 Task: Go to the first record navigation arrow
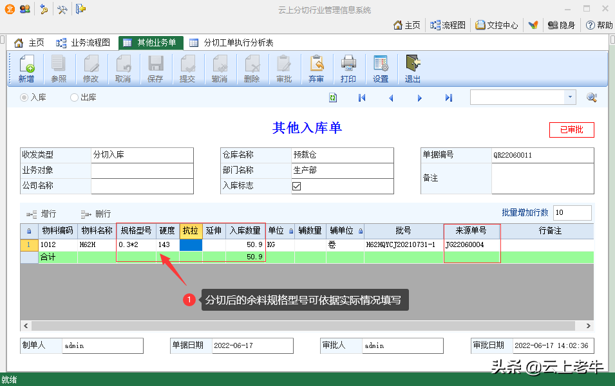[x=362, y=98]
